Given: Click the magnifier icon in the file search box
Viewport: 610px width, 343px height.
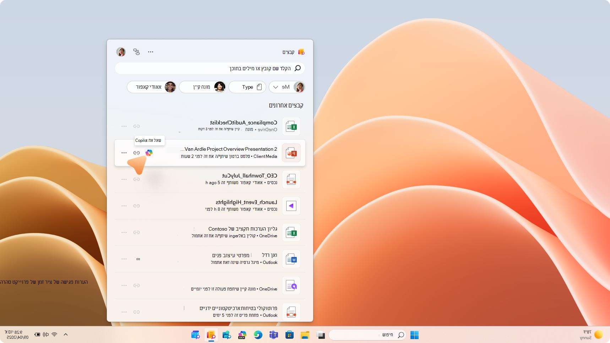Looking at the screenshot, I should pos(298,68).
